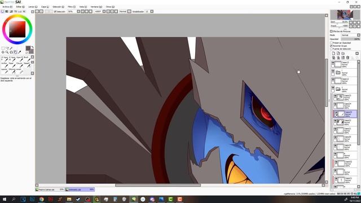Hide the Capa20 layer
Viewport: 361px width, 203px height.
(x=336, y=137)
